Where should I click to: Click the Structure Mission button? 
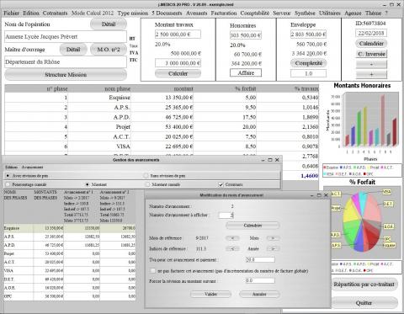[66, 75]
